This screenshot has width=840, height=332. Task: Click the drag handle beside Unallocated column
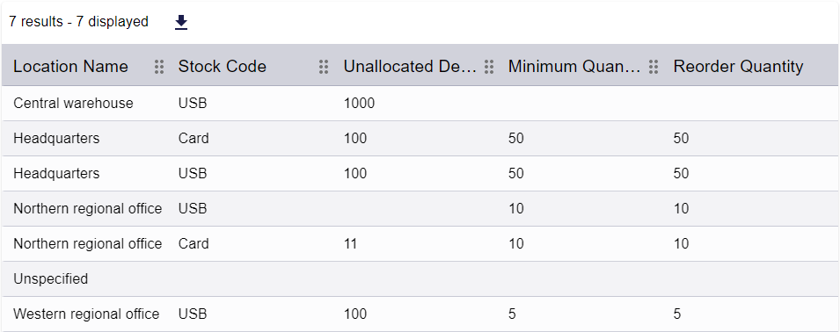(488, 67)
